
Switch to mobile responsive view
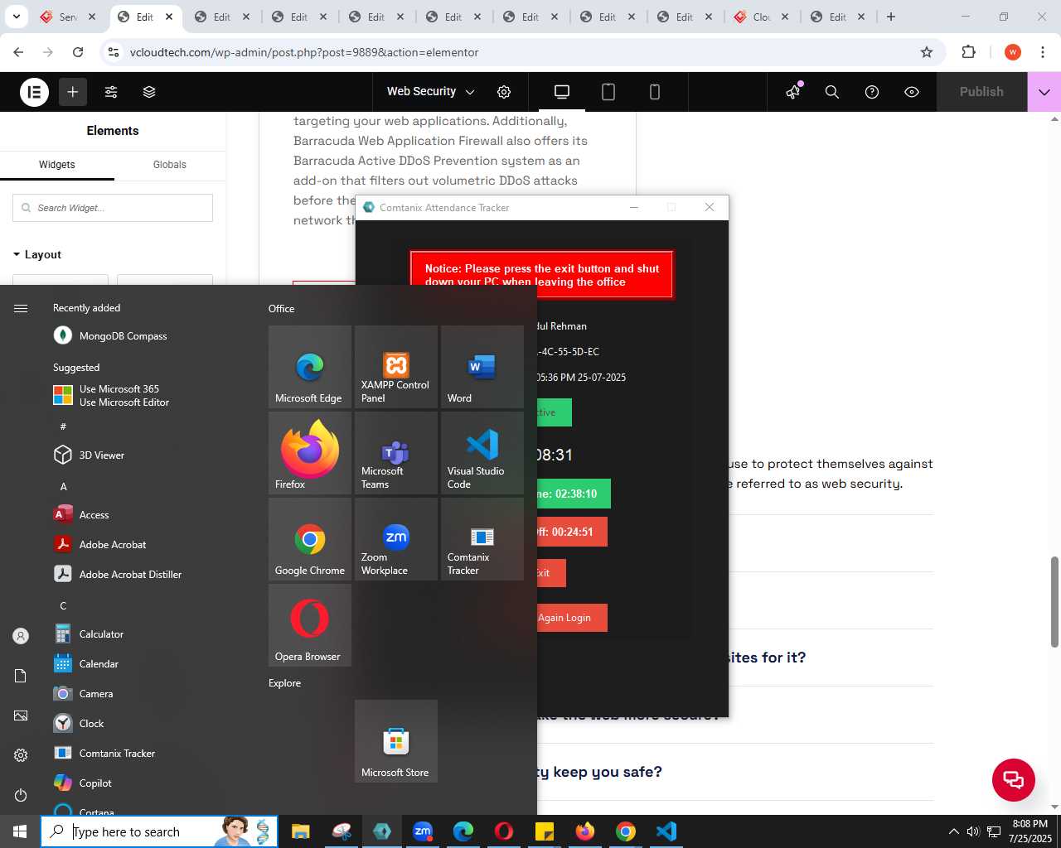coord(655,92)
